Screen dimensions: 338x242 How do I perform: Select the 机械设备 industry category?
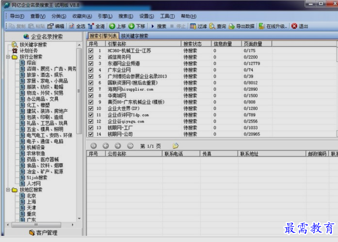pyautogui.click(x=36, y=147)
